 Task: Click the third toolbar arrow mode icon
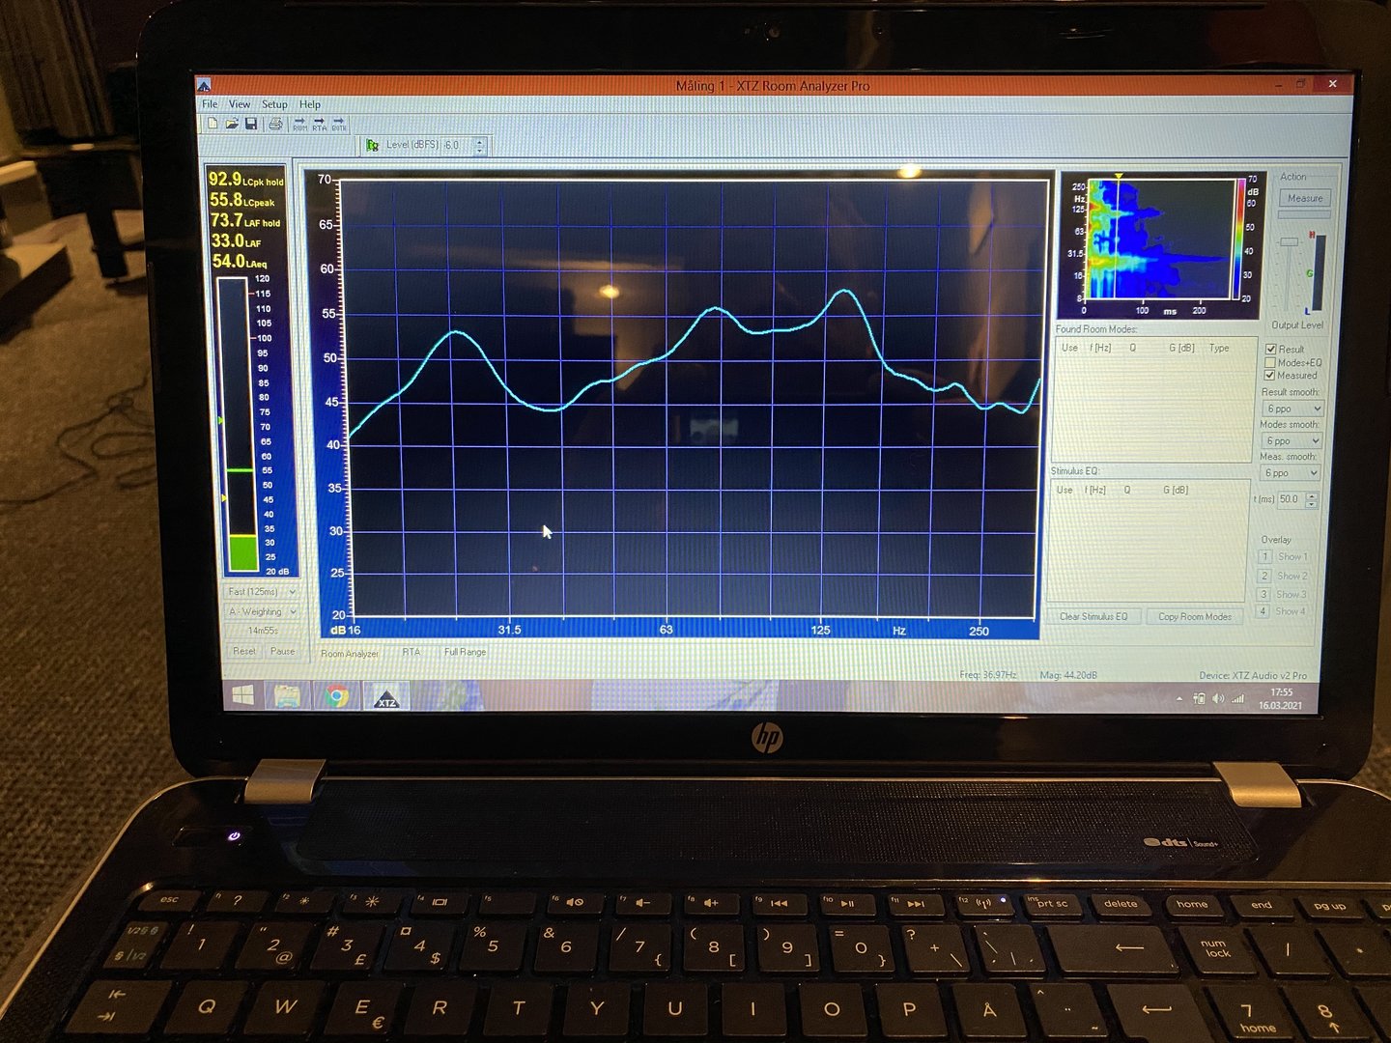coord(339,124)
